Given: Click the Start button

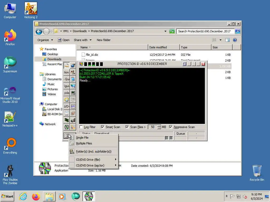Looking at the screenshot, I should [x=7, y=196].
